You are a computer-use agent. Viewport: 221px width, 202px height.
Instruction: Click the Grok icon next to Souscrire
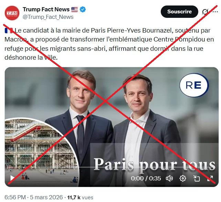(205, 12)
